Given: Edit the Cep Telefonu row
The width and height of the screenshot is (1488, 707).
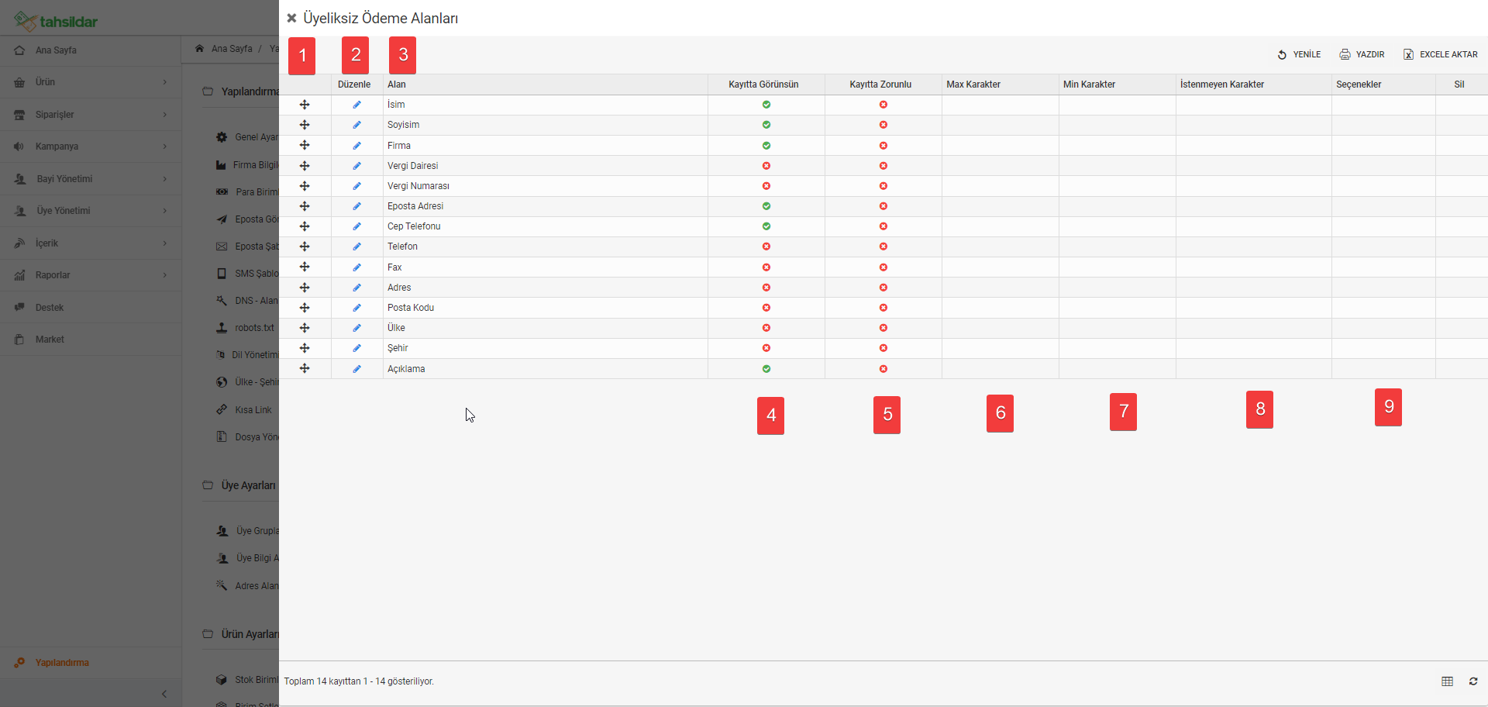Looking at the screenshot, I should click(356, 226).
